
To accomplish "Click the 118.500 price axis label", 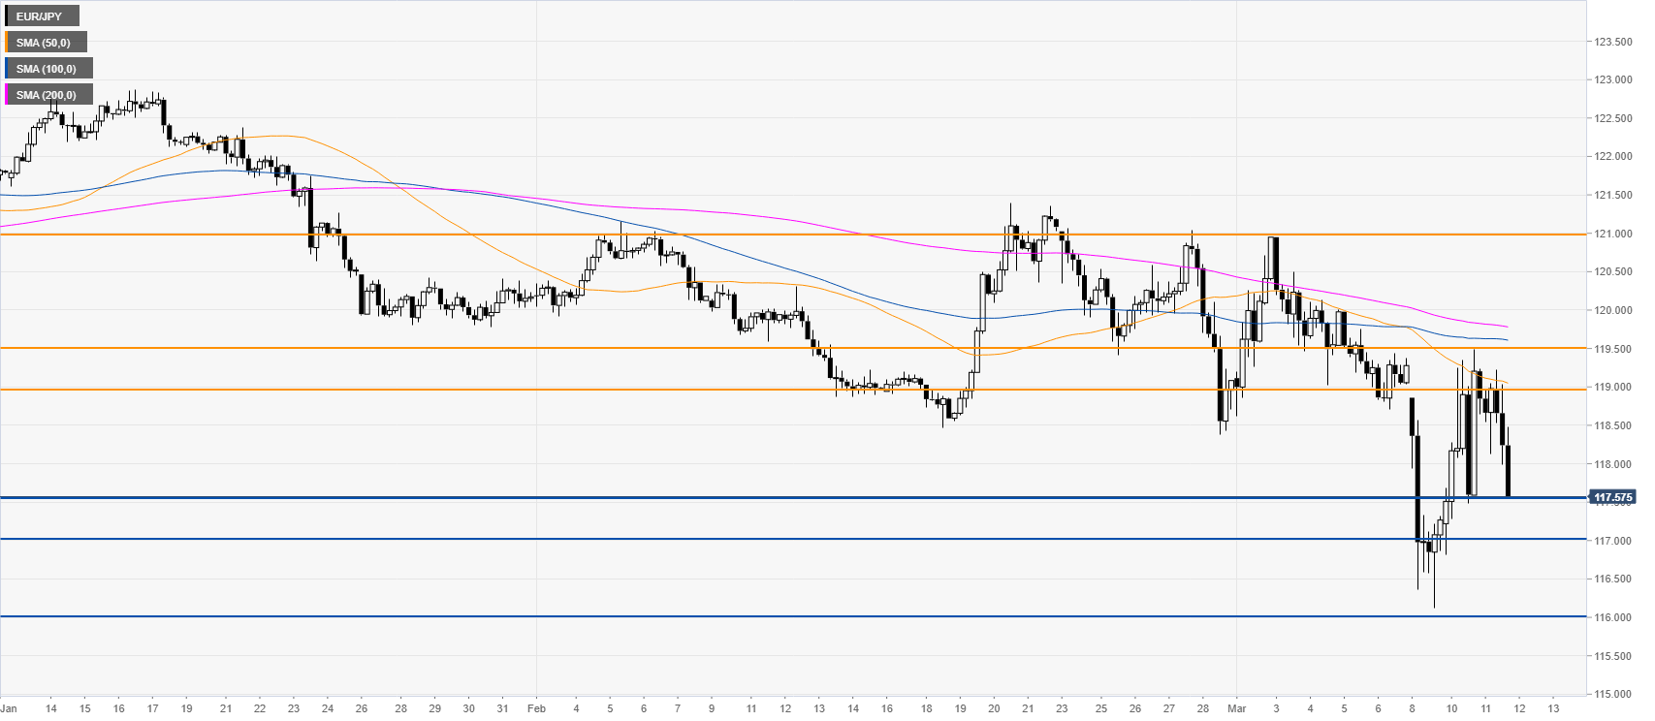I will point(1613,426).
